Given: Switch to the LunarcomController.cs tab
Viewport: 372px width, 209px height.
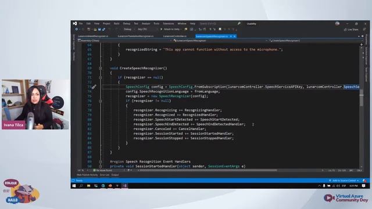Looking at the screenshot, I should (175, 36).
